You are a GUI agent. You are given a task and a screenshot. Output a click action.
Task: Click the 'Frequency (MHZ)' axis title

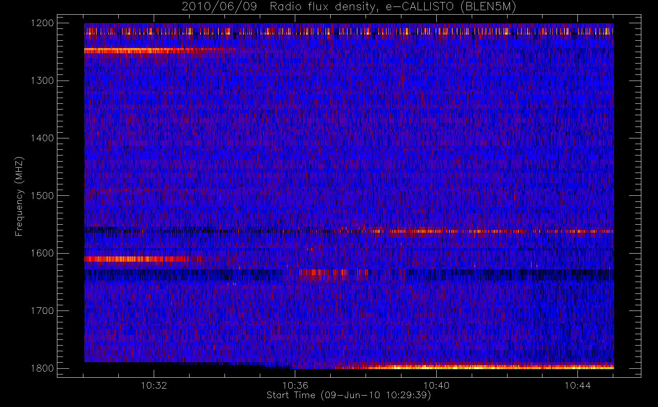tap(19, 196)
